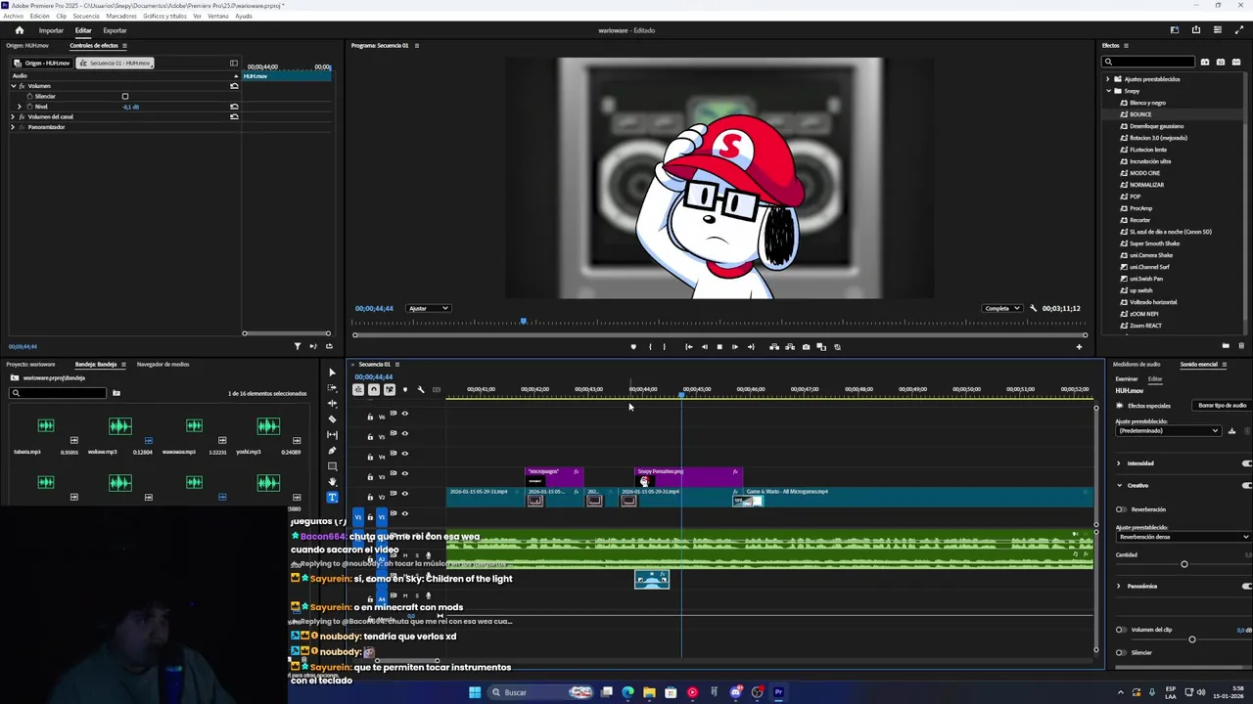This screenshot has height=704, width=1253.
Task: Open the Secuencia menu
Action: coord(86,16)
